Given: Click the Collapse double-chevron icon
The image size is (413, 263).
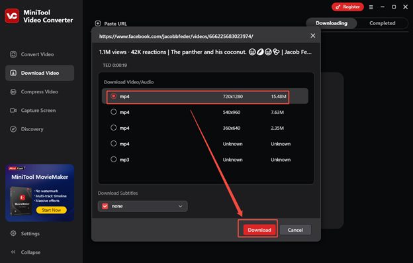Looking at the screenshot, I should click(x=13, y=252).
